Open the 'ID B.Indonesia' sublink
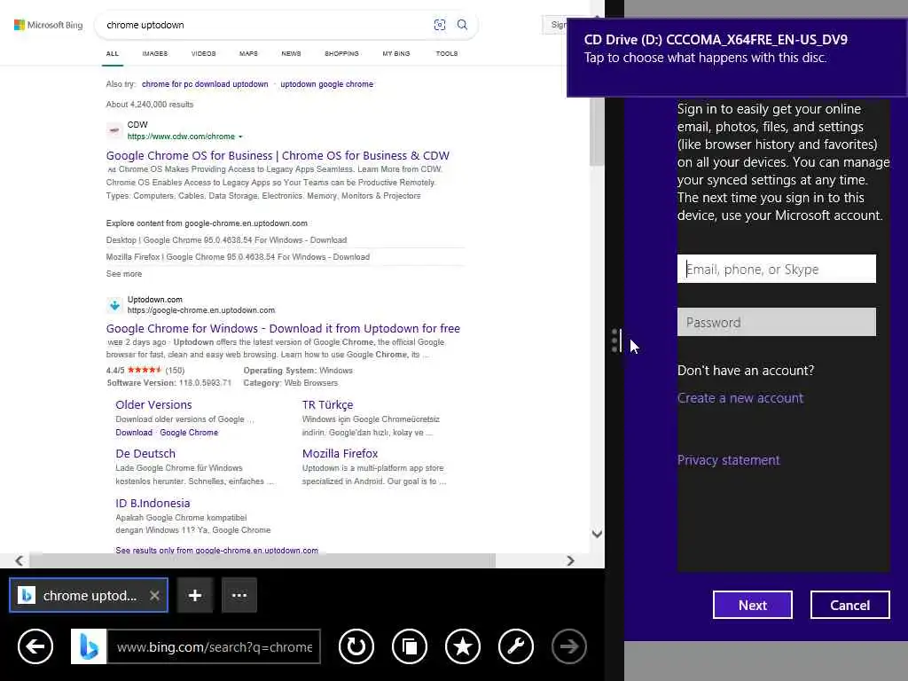This screenshot has height=681, width=908. coord(153,503)
